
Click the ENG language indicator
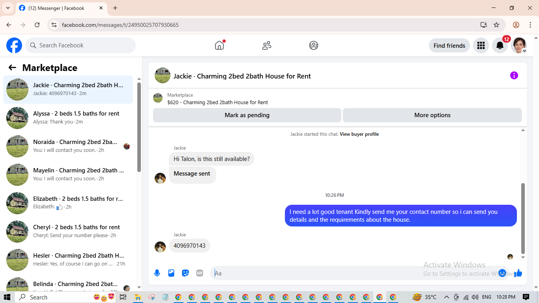pyautogui.click(x=487, y=297)
